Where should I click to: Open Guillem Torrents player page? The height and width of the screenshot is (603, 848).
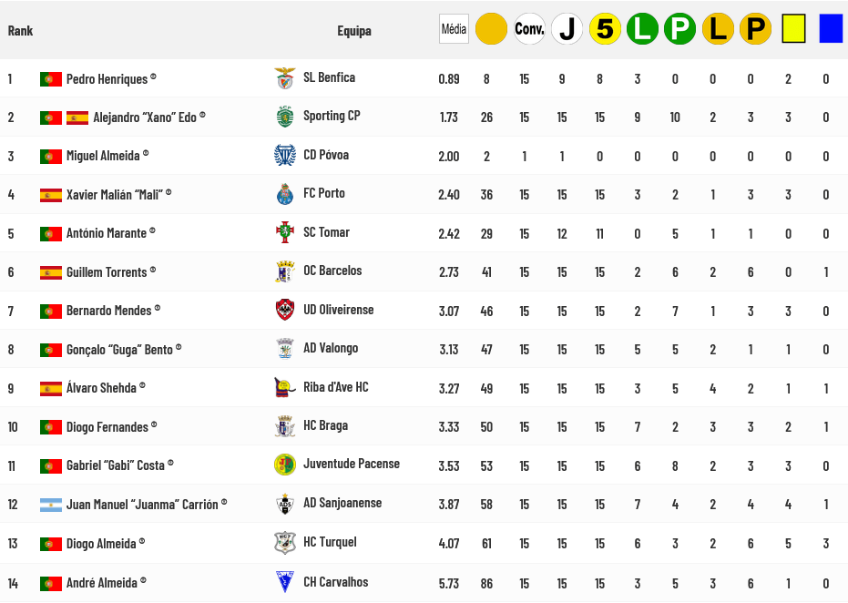pyautogui.click(x=107, y=272)
